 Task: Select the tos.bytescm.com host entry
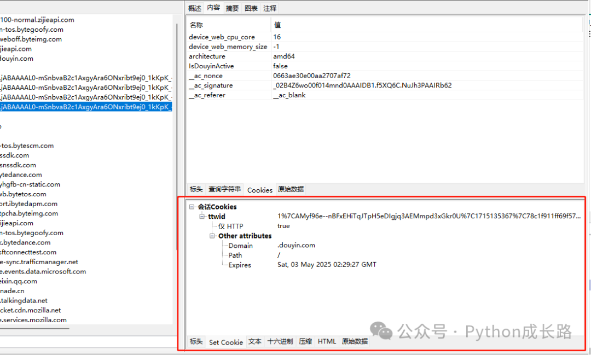(27, 146)
